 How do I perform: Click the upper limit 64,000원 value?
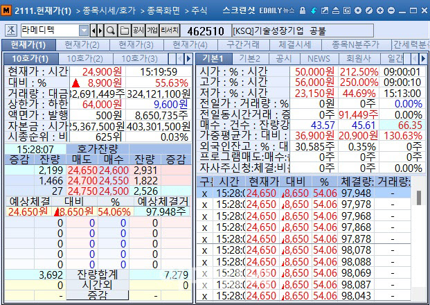[x=102, y=104]
